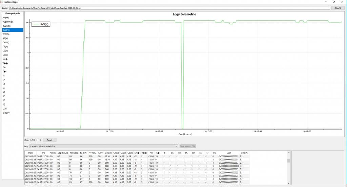Click the table scrollbar down arrow
The height and width of the screenshot is (187, 347).
click(x=289, y=183)
